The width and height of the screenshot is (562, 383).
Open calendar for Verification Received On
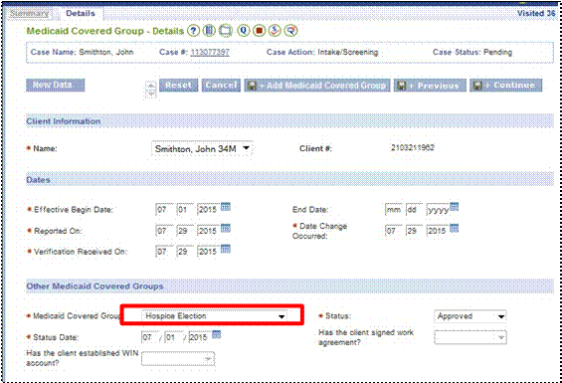coord(226,249)
